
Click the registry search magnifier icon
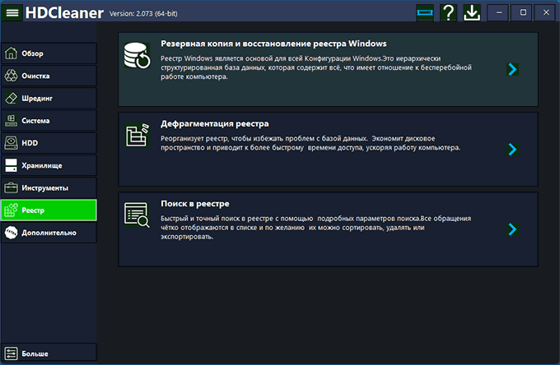[x=135, y=216]
